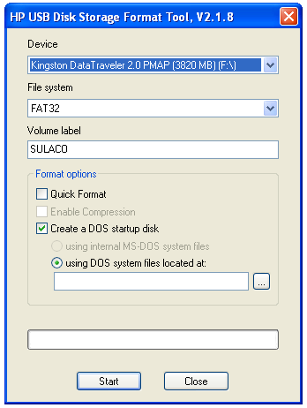Screen dimensions: 307x408
Task: Close window with red X icon
Action: pos(288,17)
